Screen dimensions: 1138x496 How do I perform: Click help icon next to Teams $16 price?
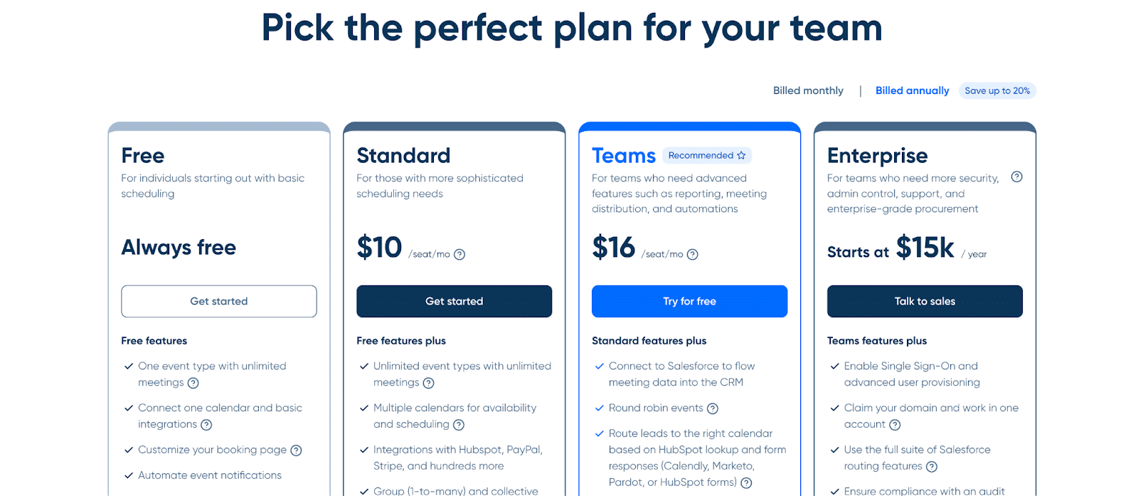pos(693,254)
